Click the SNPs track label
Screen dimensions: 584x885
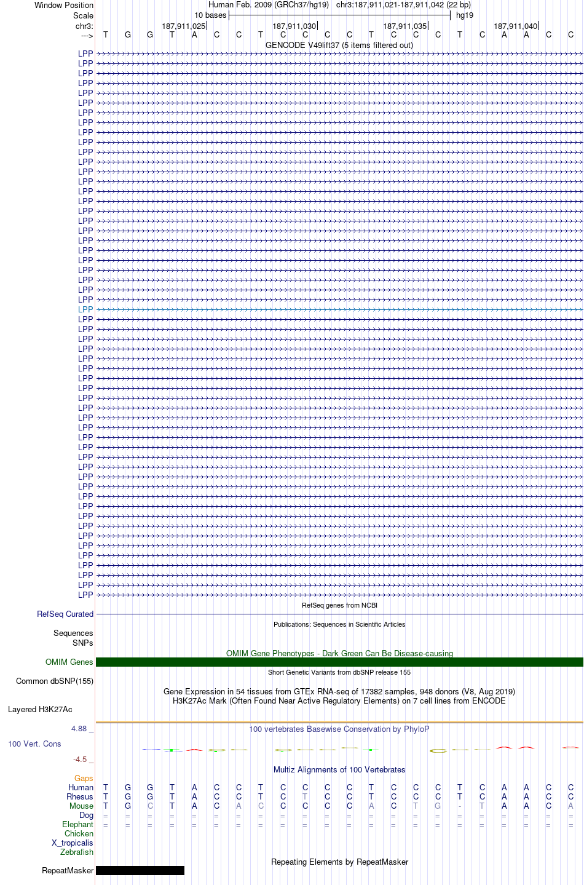(x=83, y=643)
